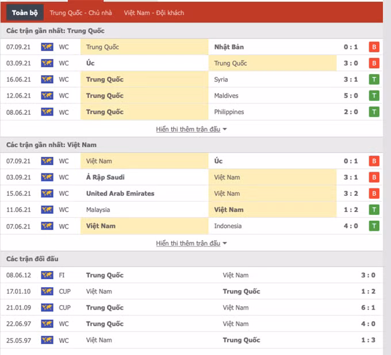Switch to 'Việt Nam - Đội khách' tab
391x355 pixels.
(153, 13)
